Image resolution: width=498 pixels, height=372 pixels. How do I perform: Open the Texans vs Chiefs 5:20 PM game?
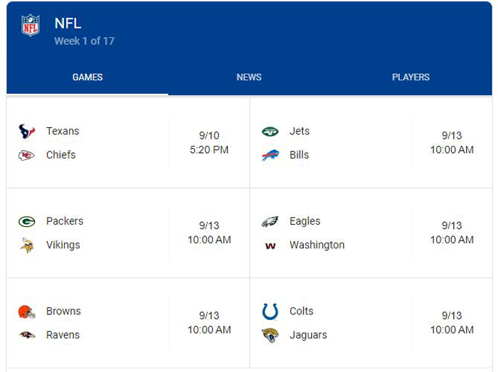(x=128, y=143)
